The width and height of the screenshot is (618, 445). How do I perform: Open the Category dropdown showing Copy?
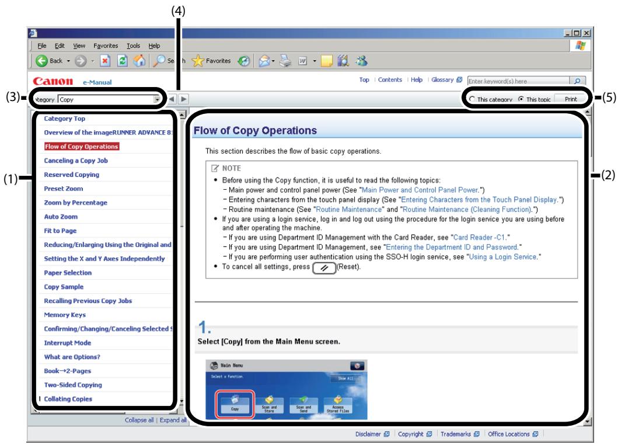(156, 99)
